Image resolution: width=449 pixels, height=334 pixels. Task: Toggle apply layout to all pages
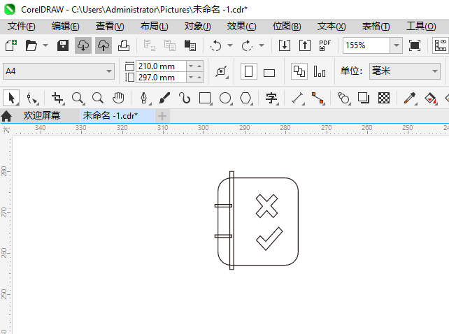click(x=299, y=71)
